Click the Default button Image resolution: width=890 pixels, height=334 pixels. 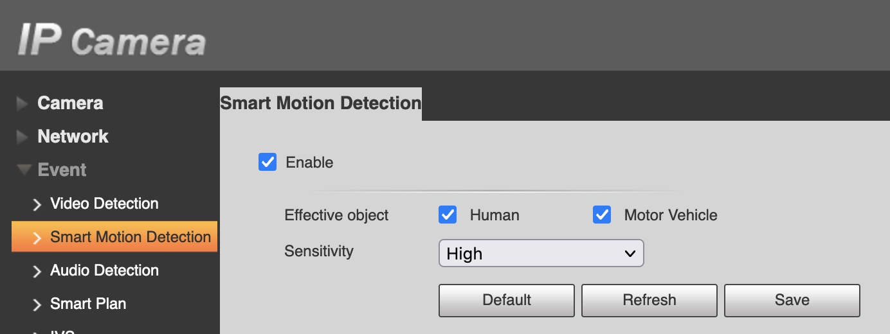[507, 301]
